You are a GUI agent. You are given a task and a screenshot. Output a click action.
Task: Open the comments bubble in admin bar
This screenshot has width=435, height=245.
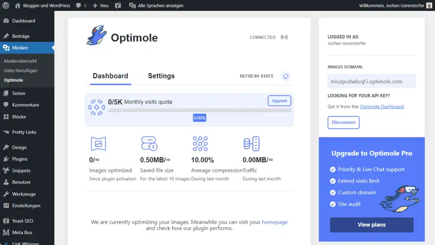click(x=81, y=5)
